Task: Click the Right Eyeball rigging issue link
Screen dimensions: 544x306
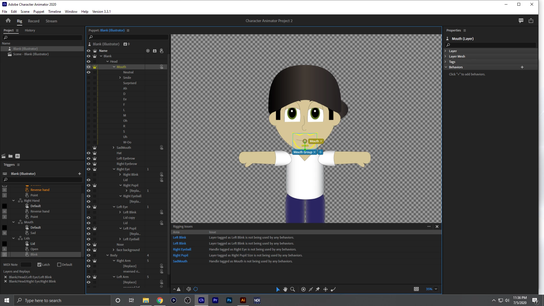Action: tap(182, 249)
